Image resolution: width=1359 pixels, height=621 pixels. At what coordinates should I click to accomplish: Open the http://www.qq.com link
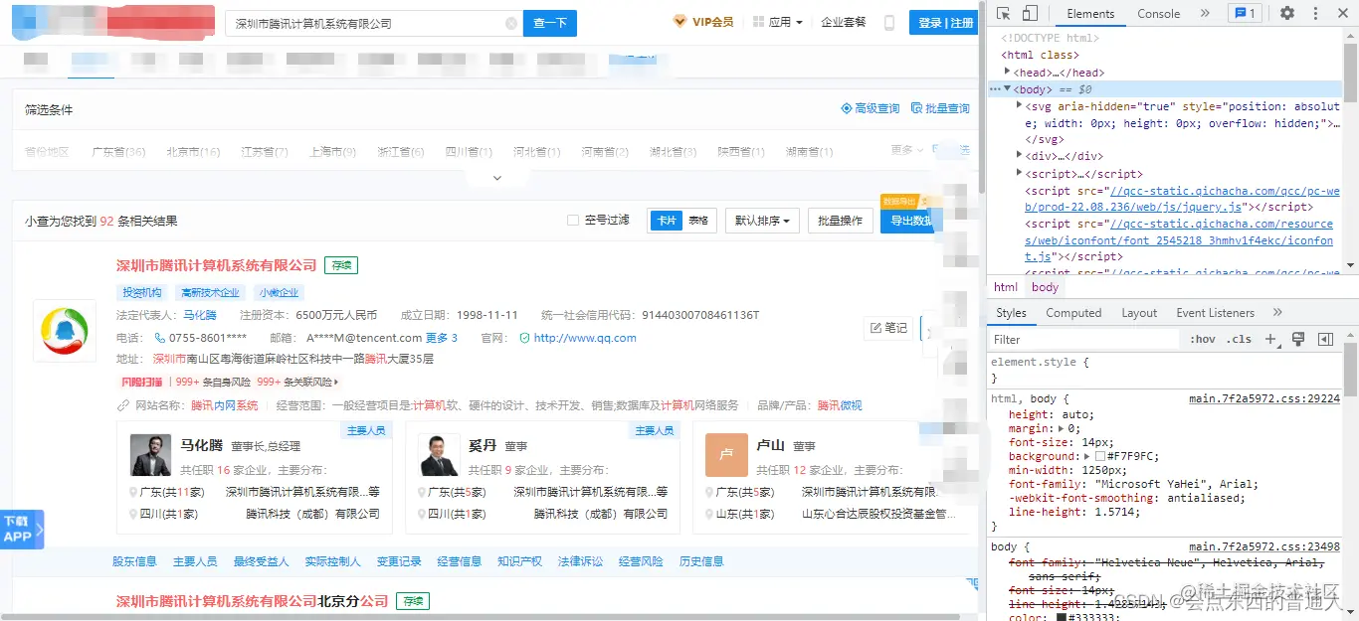pyautogui.click(x=585, y=338)
